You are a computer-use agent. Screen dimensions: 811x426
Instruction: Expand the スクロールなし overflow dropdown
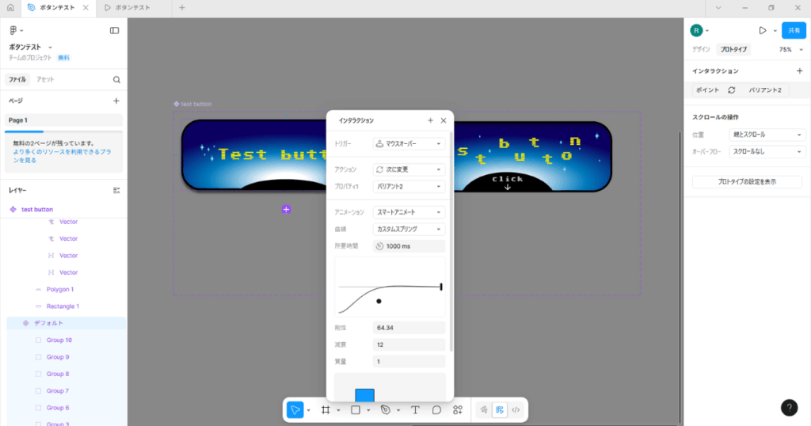(x=767, y=151)
